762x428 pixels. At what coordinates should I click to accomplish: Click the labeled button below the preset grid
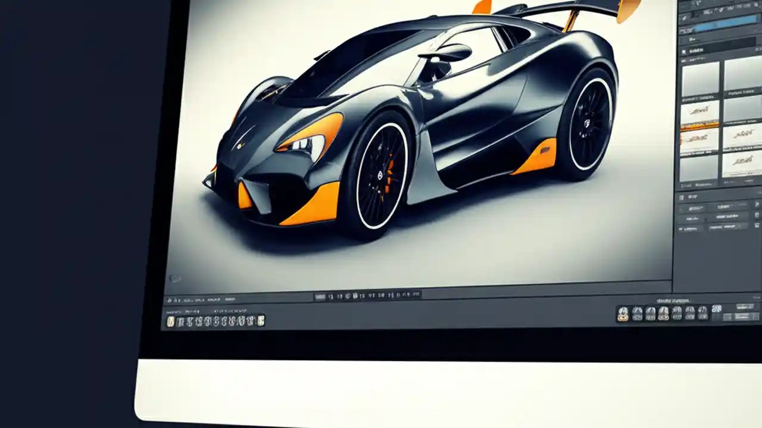click(694, 183)
